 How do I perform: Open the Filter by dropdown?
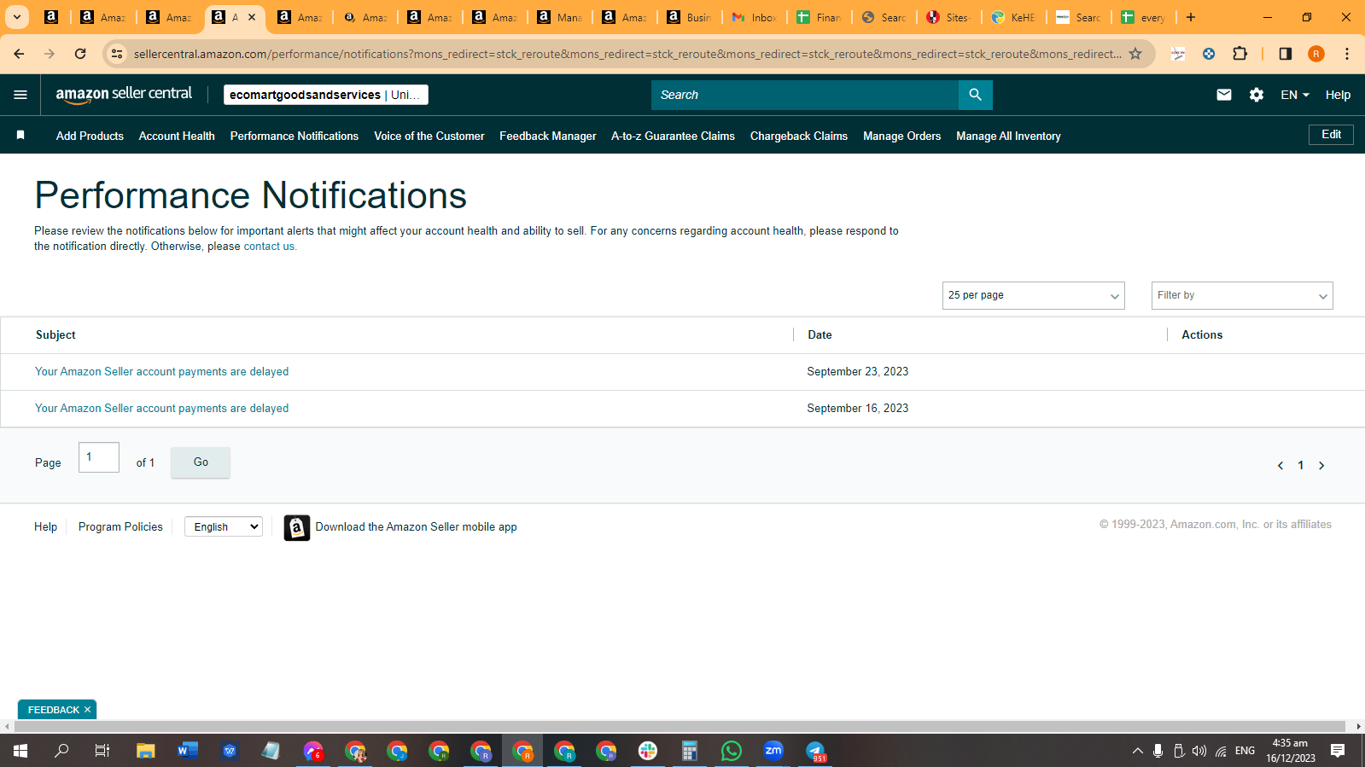click(x=1241, y=295)
